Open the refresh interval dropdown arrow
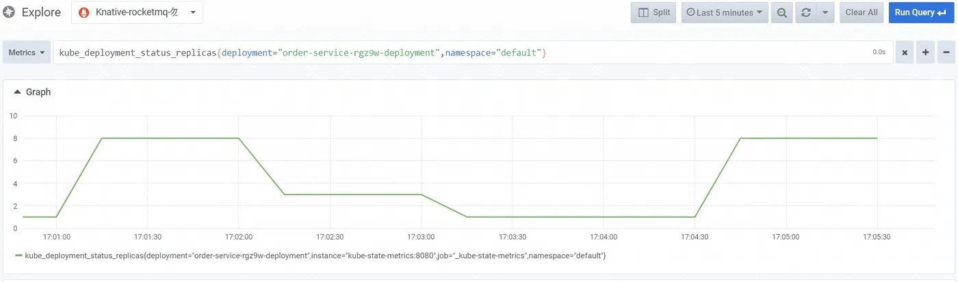 tap(825, 12)
